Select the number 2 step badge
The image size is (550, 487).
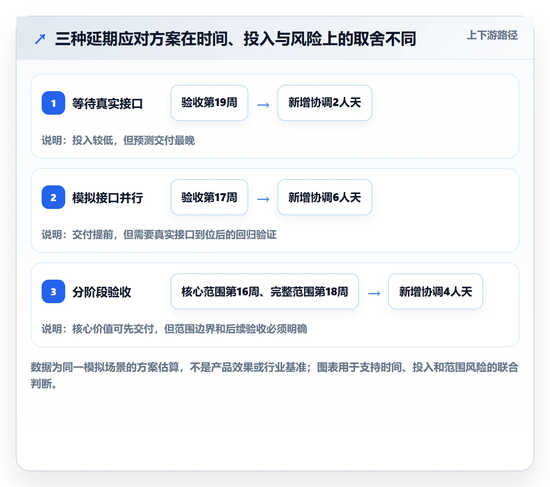pyautogui.click(x=53, y=197)
